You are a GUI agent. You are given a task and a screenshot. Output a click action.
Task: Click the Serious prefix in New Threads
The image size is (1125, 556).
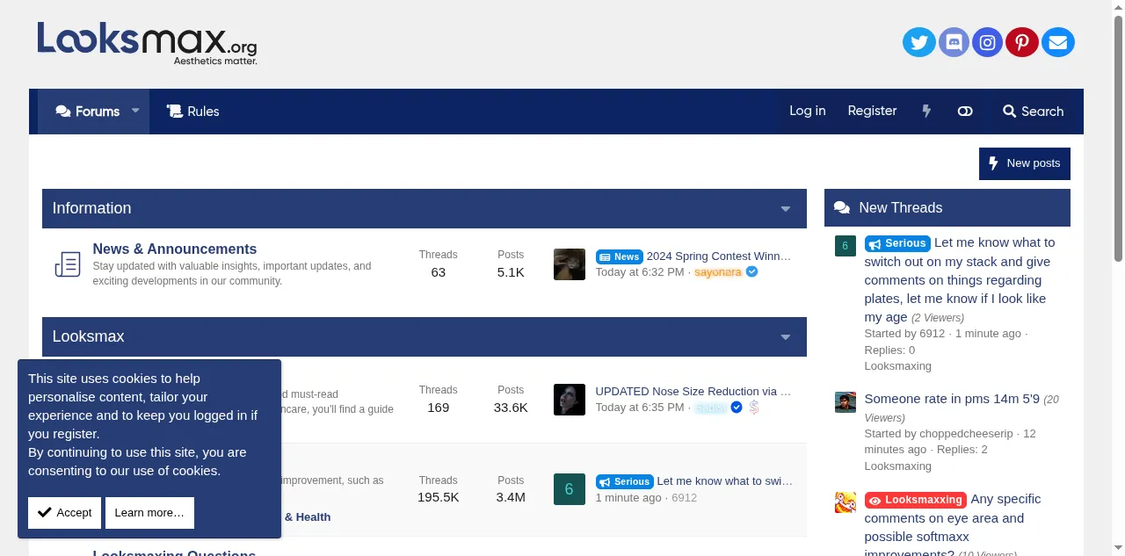click(897, 243)
